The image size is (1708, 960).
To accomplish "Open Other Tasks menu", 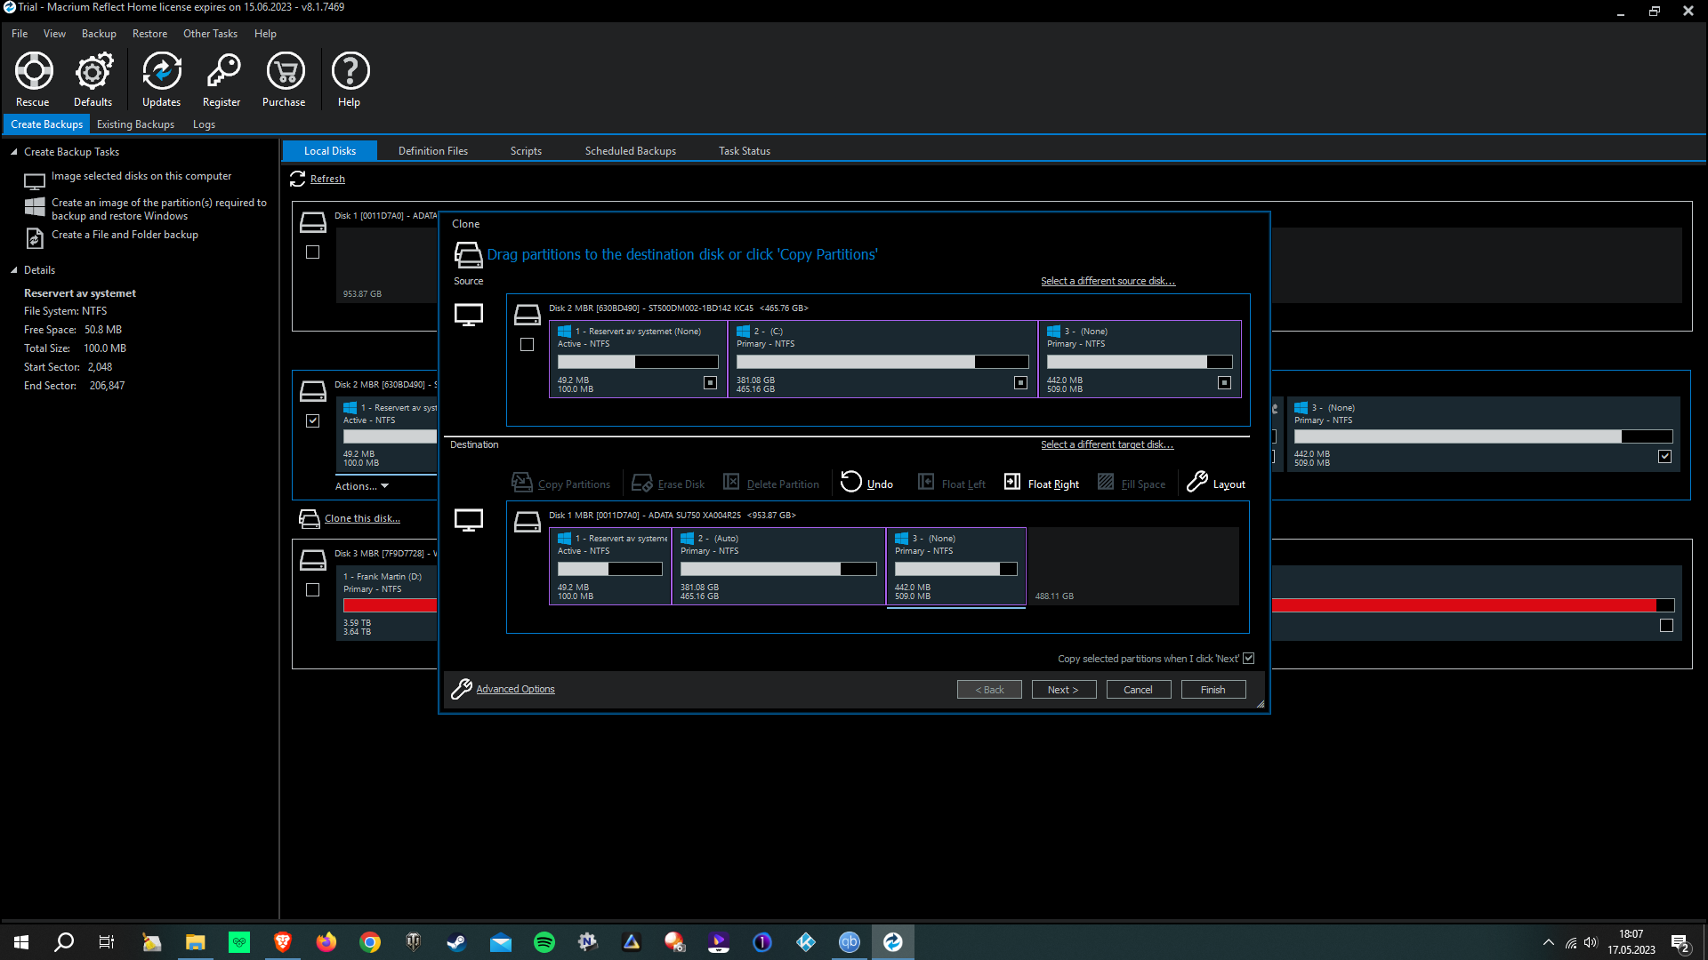I will (210, 34).
